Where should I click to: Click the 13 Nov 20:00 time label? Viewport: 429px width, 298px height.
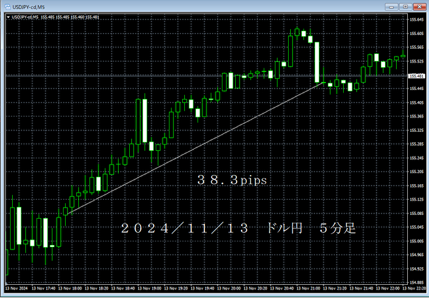click(x=229, y=288)
